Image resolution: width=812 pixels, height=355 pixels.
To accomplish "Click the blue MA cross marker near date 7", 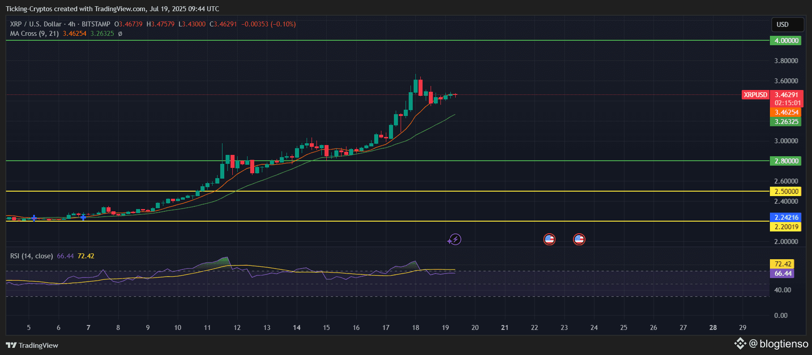I will click(x=83, y=217).
